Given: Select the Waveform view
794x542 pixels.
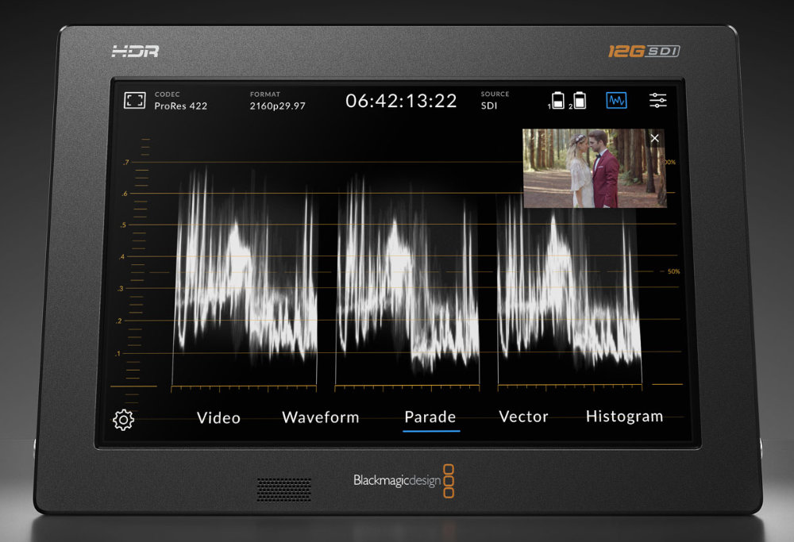Looking at the screenshot, I should (x=321, y=417).
